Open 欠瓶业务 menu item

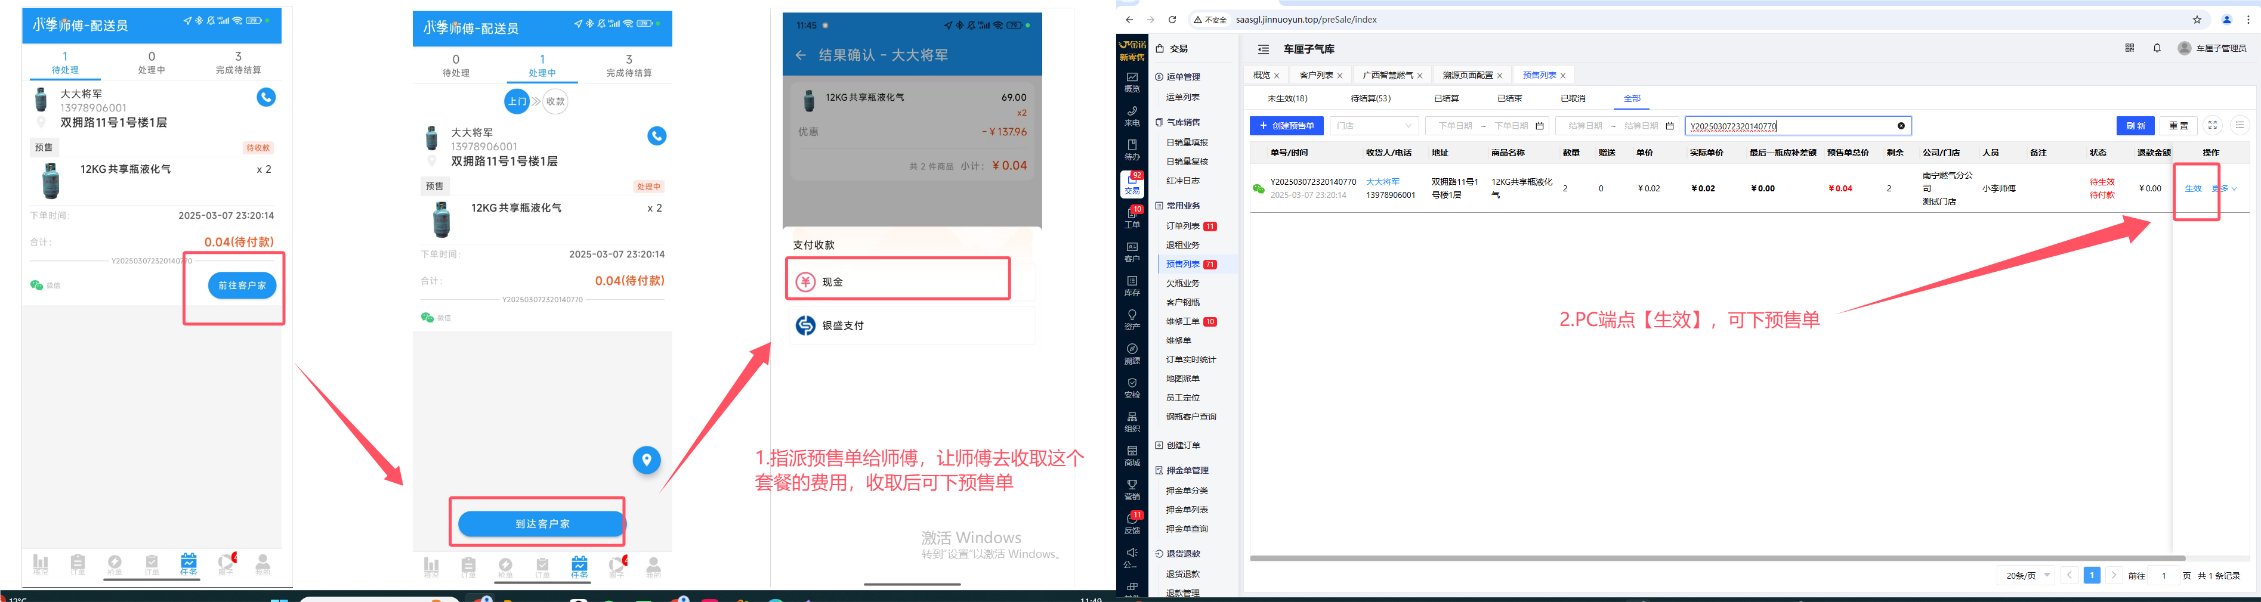[x=1182, y=284]
